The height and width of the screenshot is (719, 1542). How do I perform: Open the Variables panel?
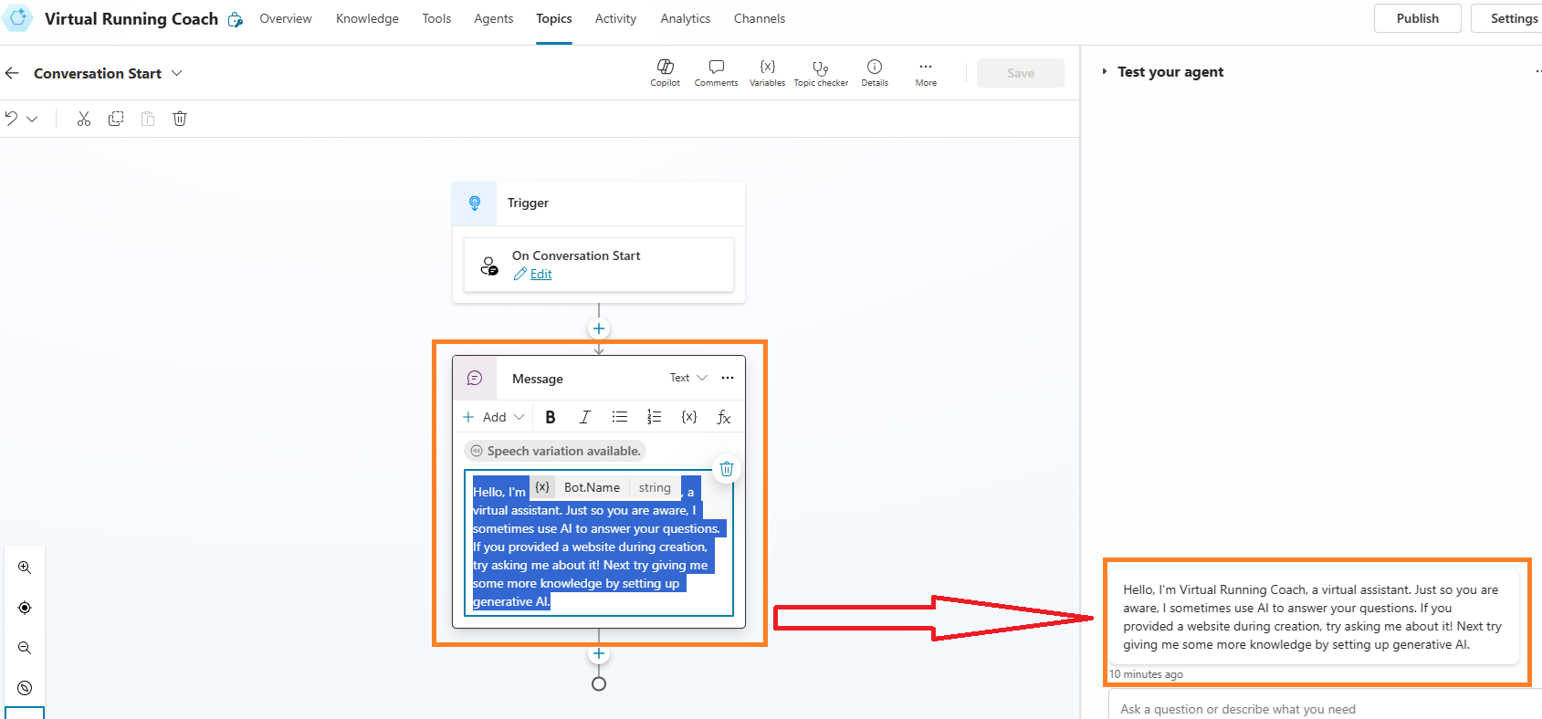coord(767,72)
